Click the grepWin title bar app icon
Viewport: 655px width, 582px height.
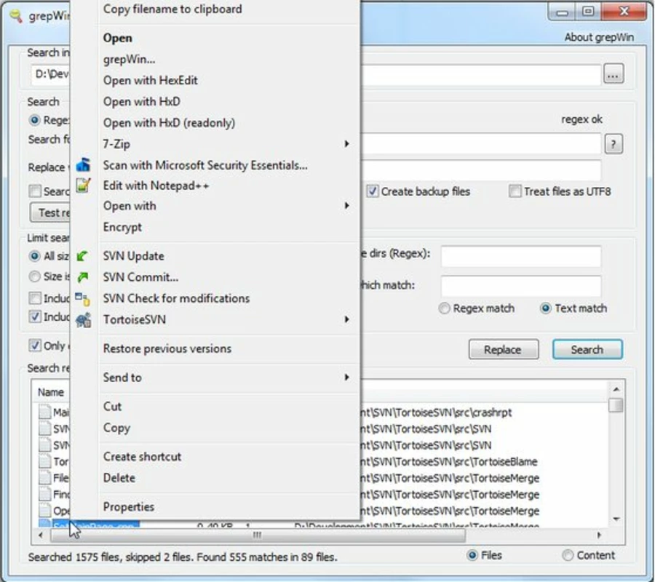click(x=16, y=16)
